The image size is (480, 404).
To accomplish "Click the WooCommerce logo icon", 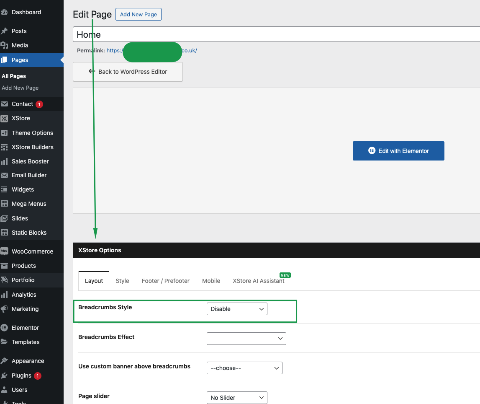I will tap(4, 251).
